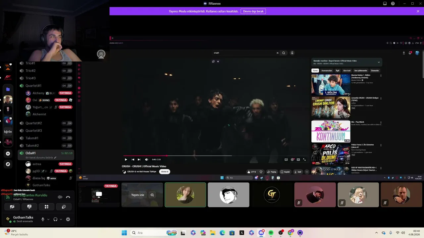Screen dimensions: 424x238
Task: Share your screen from voice panel
Action: pos(29,207)
